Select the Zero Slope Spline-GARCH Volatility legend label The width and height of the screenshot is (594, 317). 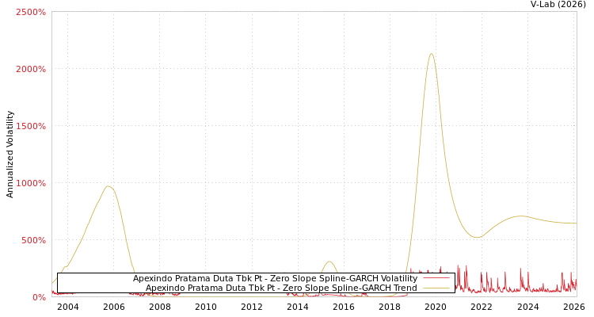tap(275, 279)
